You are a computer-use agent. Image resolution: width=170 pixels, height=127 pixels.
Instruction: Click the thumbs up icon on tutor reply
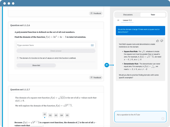[158, 41]
